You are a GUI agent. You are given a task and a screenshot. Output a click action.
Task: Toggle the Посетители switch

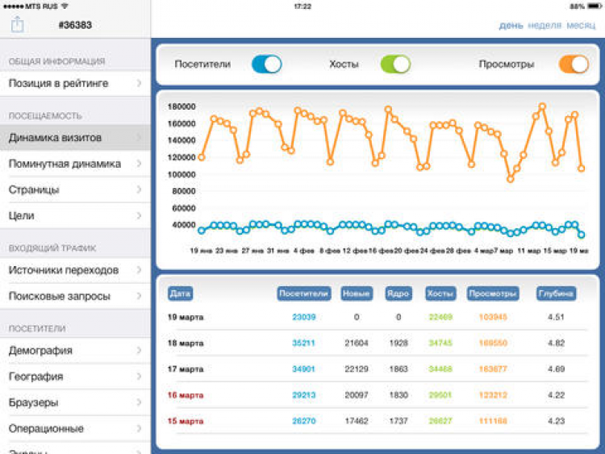[267, 64]
